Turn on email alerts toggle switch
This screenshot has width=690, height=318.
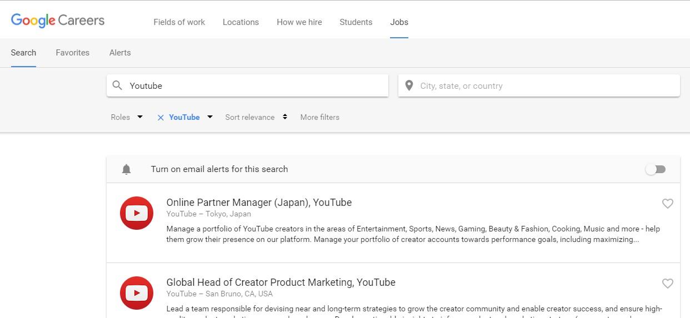(655, 169)
